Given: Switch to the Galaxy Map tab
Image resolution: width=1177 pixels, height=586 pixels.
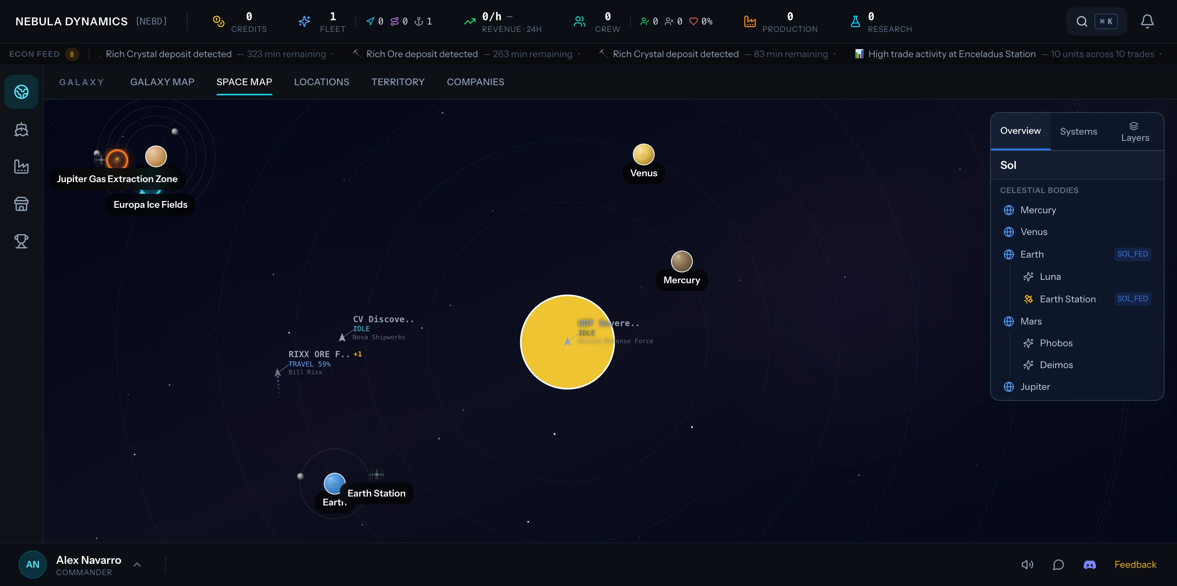Looking at the screenshot, I should point(162,82).
